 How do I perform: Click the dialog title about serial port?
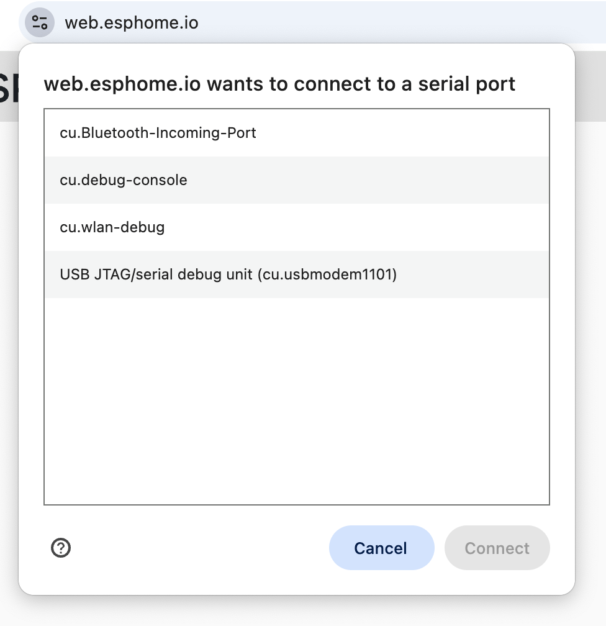279,84
